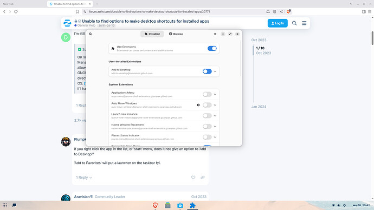
Task: Expand Add to Desktop extension details
Action: pyautogui.click(x=215, y=71)
